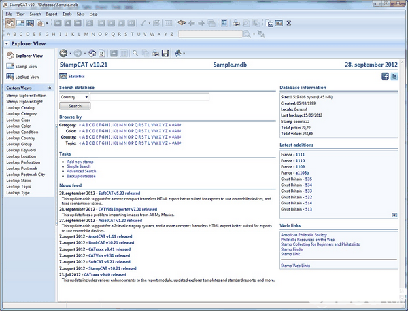Open the Simple Search task link

tap(79, 166)
